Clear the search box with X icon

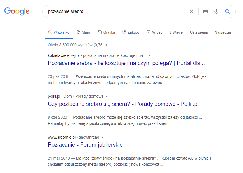click(192, 11)
